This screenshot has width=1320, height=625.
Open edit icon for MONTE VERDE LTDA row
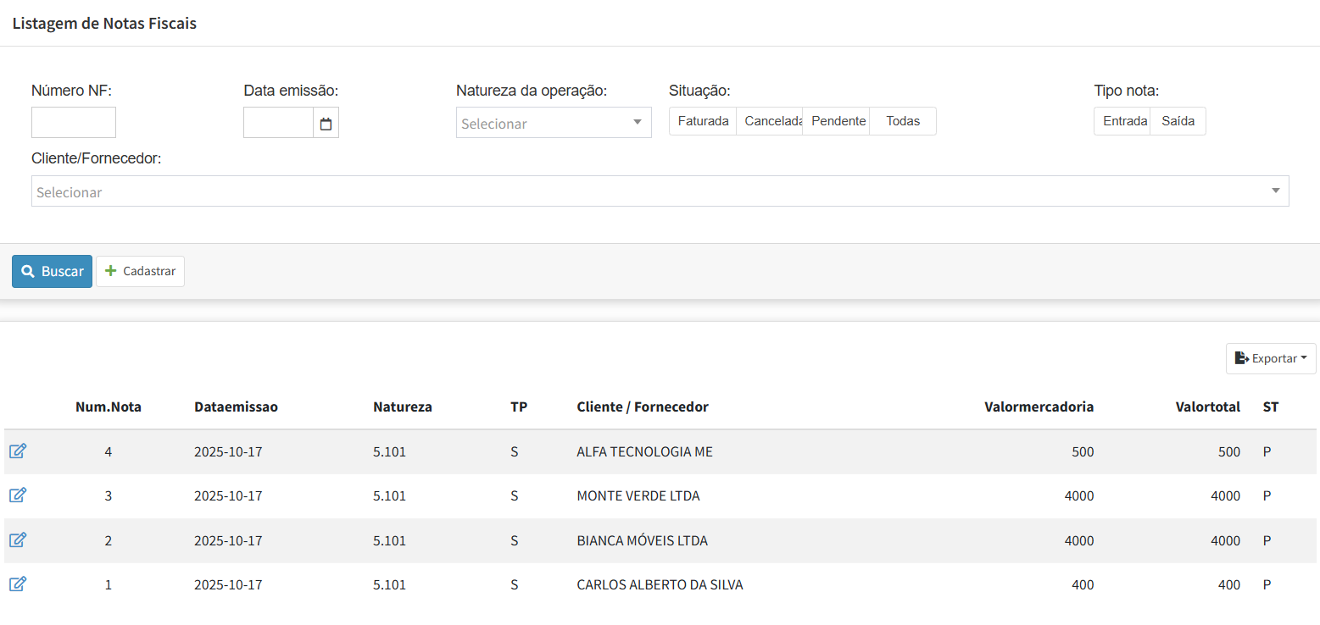click(x=18, y=495)
